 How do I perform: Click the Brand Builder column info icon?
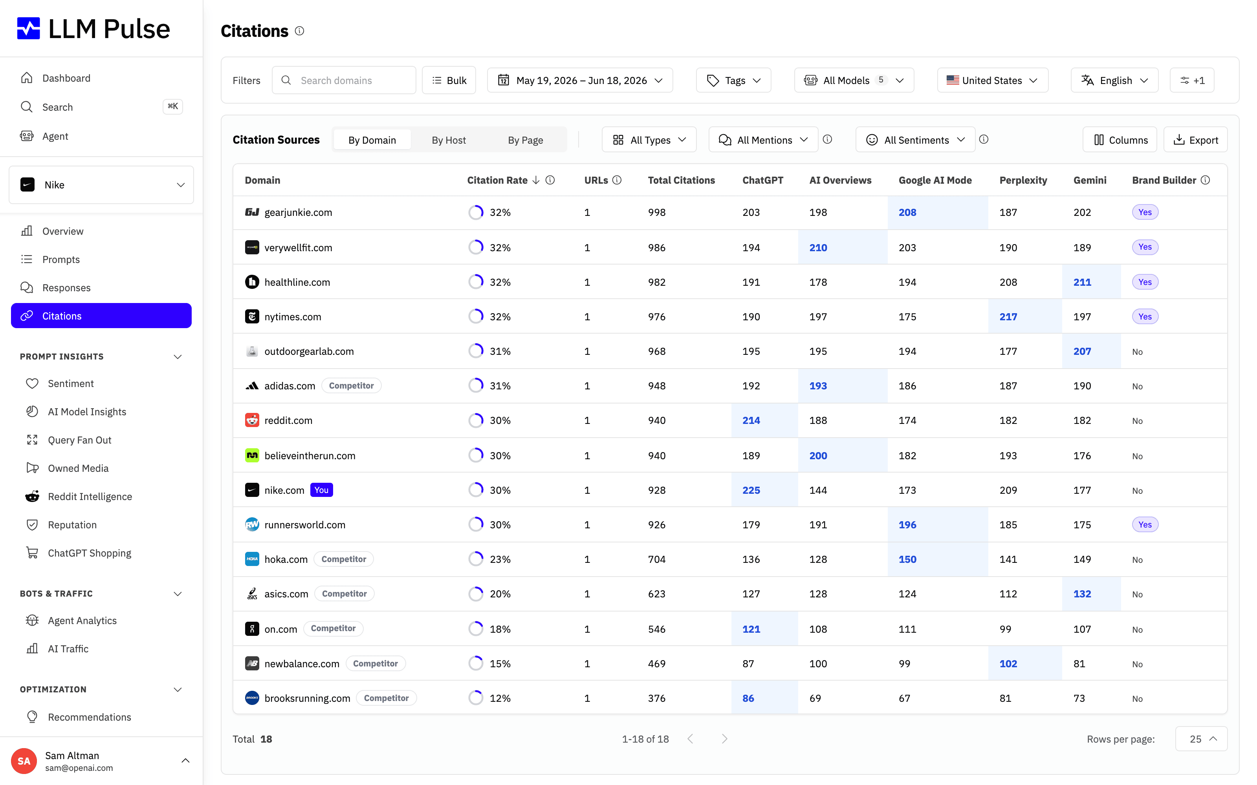click(1206, 180)
